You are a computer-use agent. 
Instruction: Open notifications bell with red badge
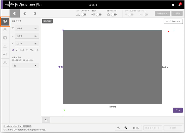click(x=179, y=5)
